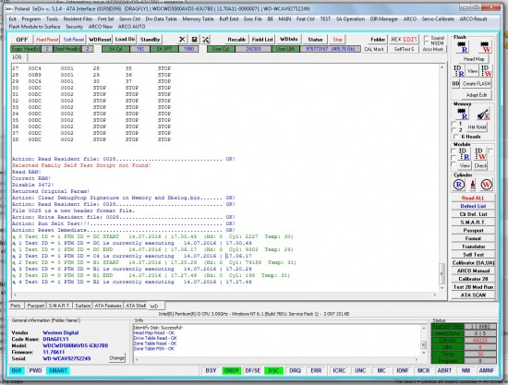The image size is (508, 385).
Task: Open the Tools menu
Action: [x=52, y=19]
